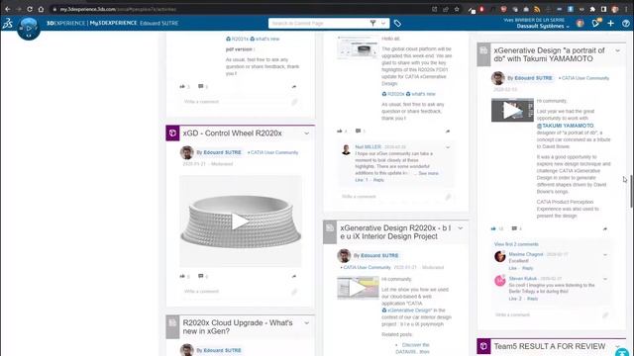Open the Dassault Systèmes tenant dropdown
The height and width of the screenshot is (356, 634).
(x=543, y=27)
